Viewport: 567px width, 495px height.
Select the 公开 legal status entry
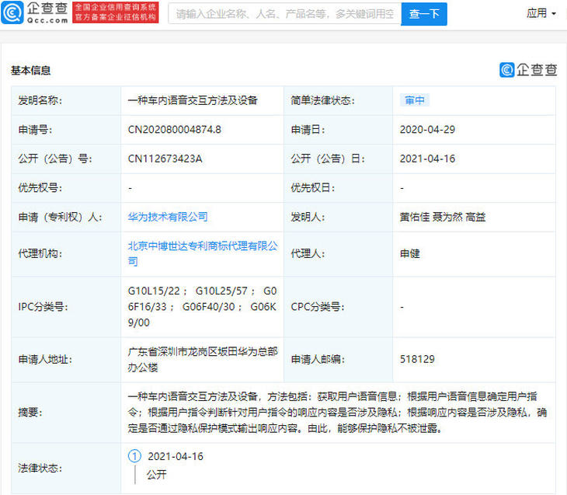(x=157, y=474)
